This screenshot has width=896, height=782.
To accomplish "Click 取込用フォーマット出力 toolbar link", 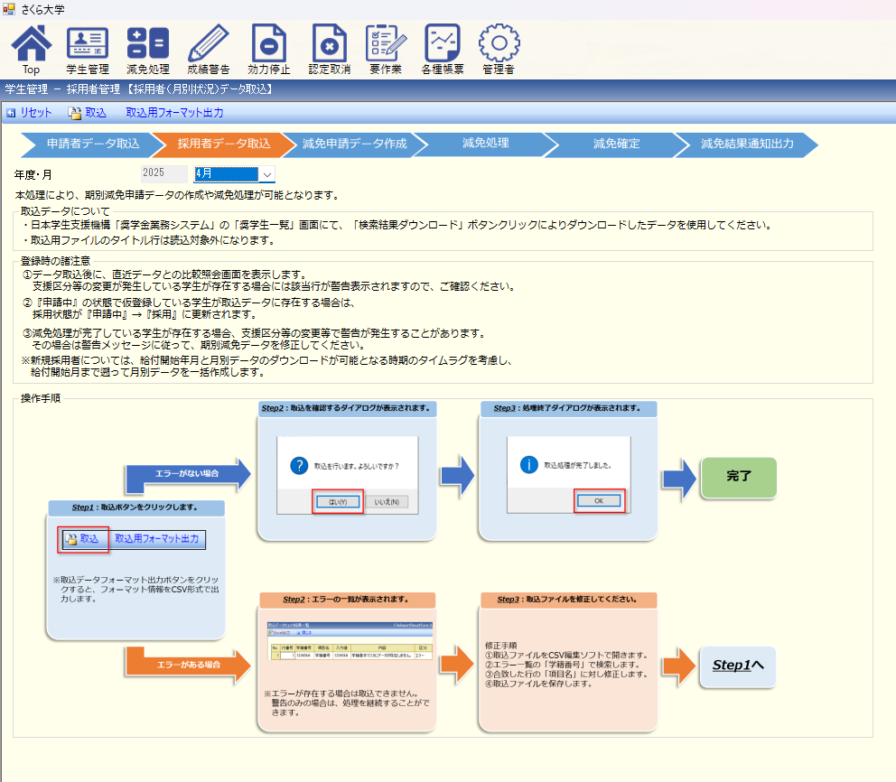I will coord(174,113).
